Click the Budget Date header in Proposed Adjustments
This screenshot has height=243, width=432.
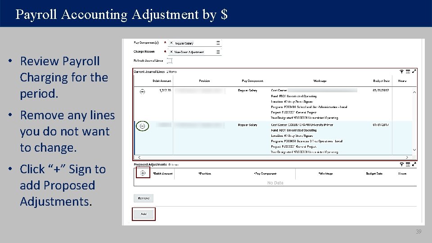tap(374, 174)
